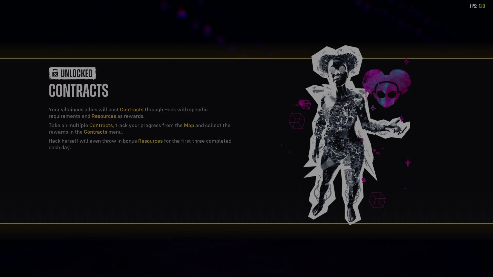Click the solid pink cube near shoulder
This screenshot has height=277, width=493.
[305, 104]
